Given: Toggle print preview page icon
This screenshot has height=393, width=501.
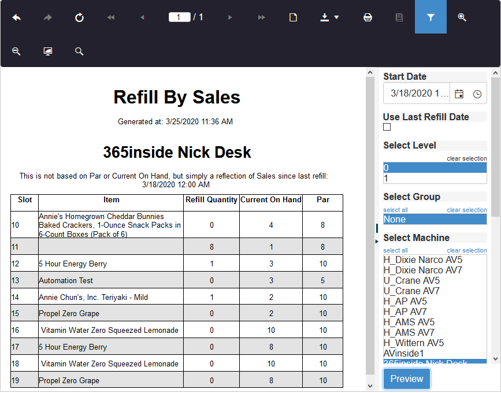Looking at the screenshot, I should click(293, 17).
